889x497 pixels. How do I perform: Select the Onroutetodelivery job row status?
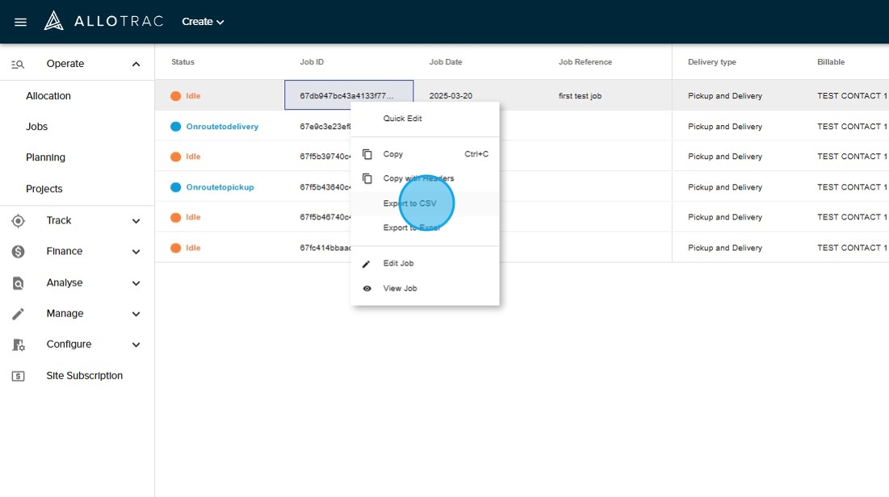point(221,127)
